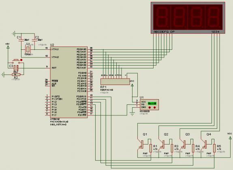The image size is (233, 170).
Task: Select the U2 AT89C52 microcontroller chip
Action: pos(69,82)
